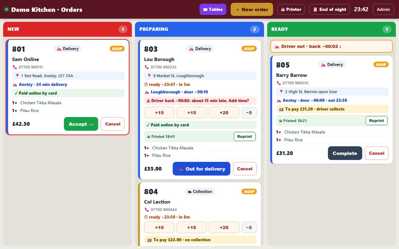This screenshot has height=249, width=399.
Task: Click Demo Kitchen · Orders title
Action: pos(47,10)
